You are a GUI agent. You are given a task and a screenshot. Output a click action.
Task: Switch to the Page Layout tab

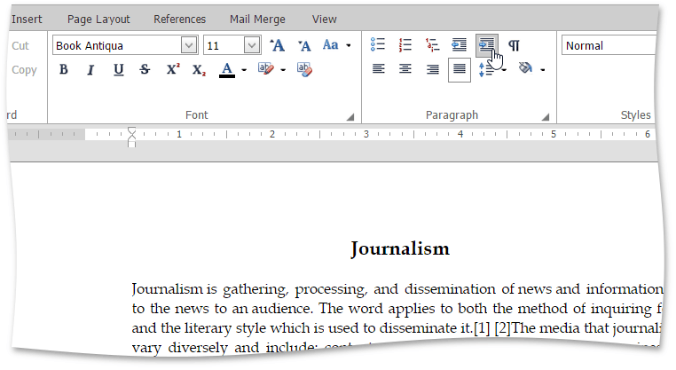click(98, 19)
